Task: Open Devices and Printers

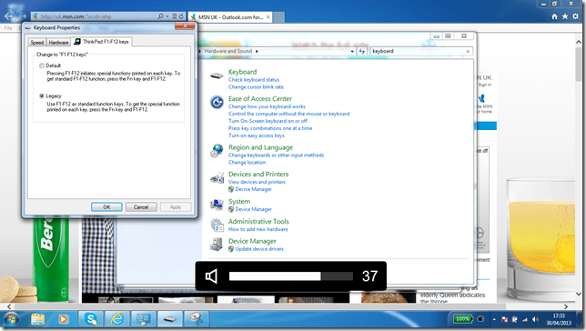Action: pyautogui.click(x=258, y=174)
